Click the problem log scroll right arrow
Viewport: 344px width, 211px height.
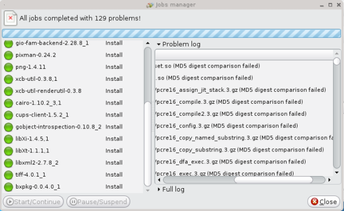330,180
